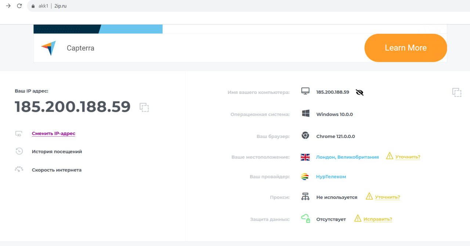470x246 pixels.
Task: Copy details with top-right copy icon
Action: point(457,93)
